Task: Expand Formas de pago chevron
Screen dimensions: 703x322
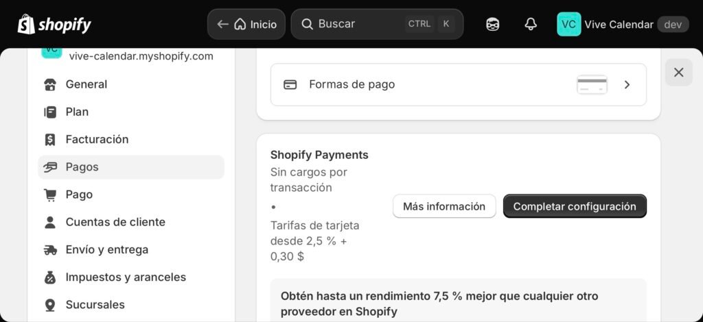Action: [627, 84]
